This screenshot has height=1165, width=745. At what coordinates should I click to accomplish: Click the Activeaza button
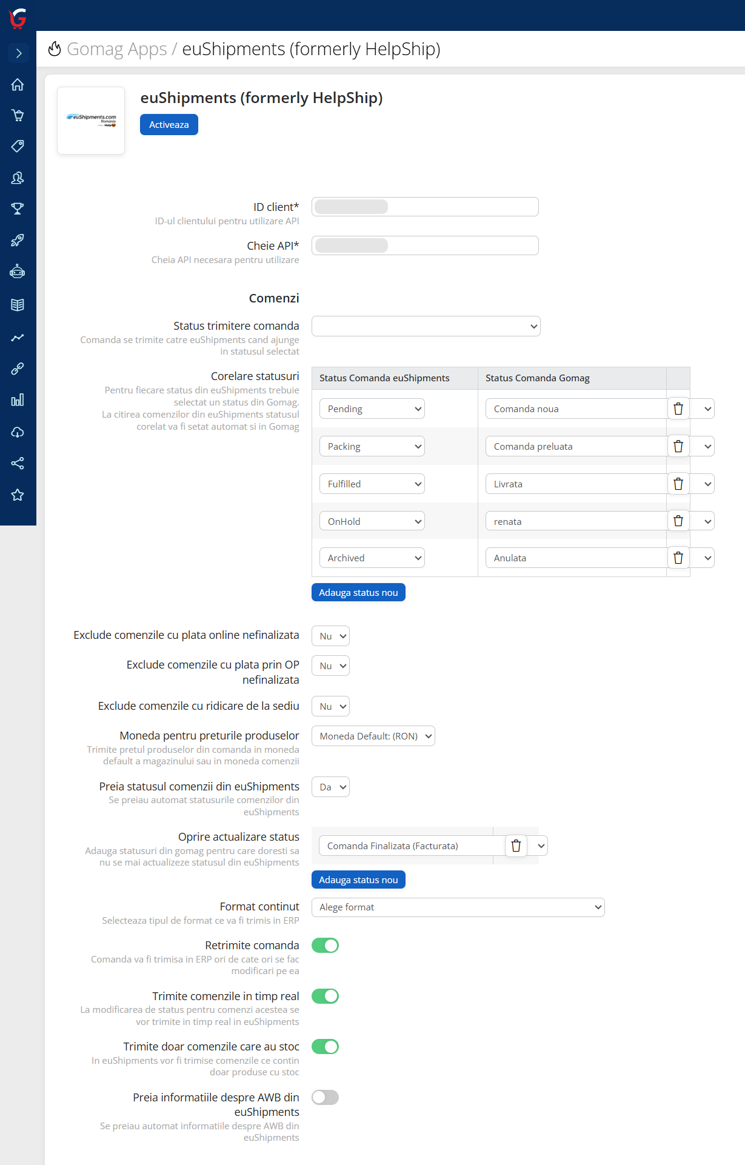click(x=169, y=125)
